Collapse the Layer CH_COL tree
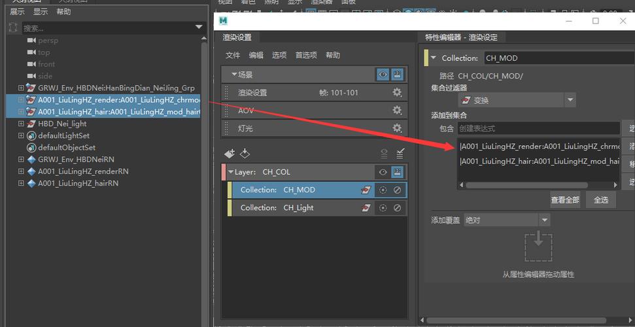The image size is (635, 327). coord(232,172)
